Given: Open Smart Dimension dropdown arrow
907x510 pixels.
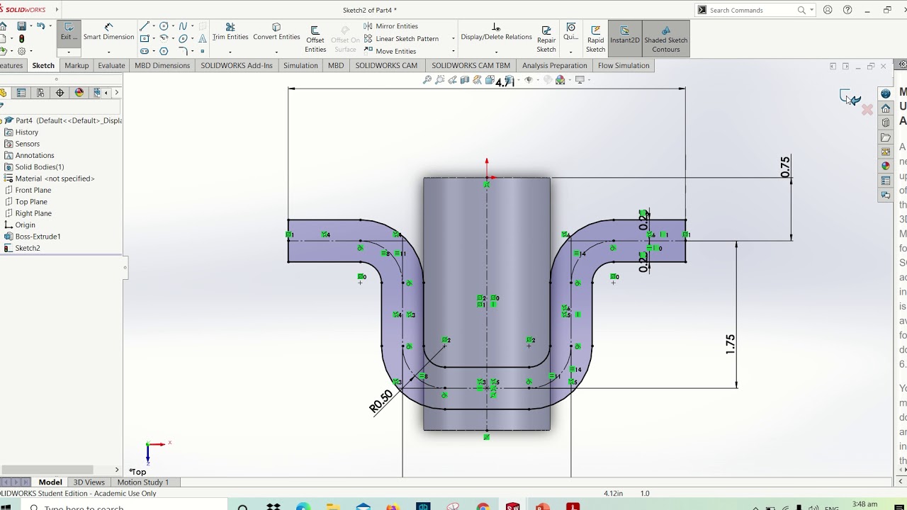Looking at the screenshot, I should point(108,52).
